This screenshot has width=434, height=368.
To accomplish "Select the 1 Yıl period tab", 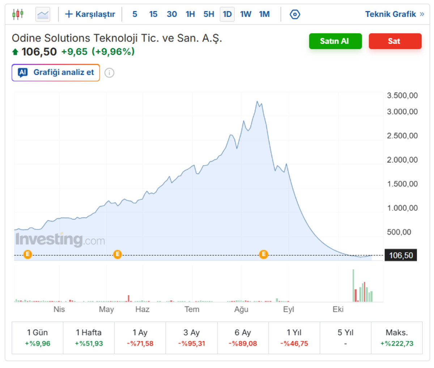I will 294,338.
